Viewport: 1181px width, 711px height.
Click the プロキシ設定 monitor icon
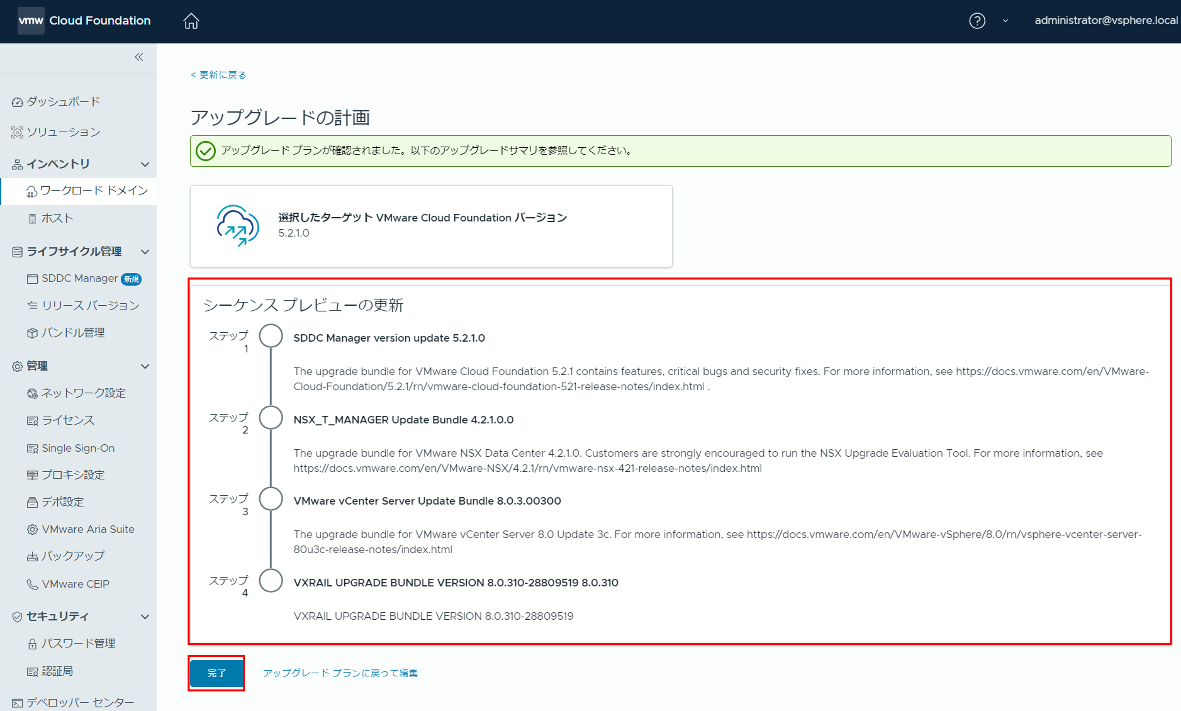(x=32, y=475)
